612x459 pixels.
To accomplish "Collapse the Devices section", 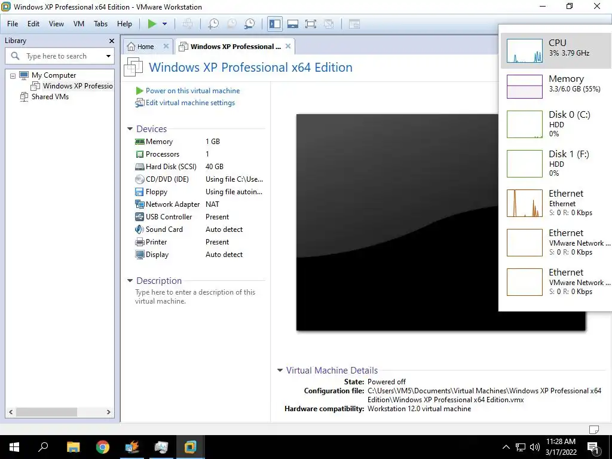I will tap(130, 129).
